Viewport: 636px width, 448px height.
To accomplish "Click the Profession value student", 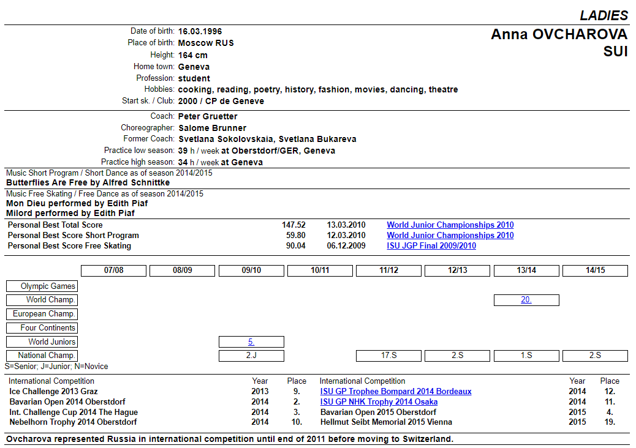I will (194, 78).
